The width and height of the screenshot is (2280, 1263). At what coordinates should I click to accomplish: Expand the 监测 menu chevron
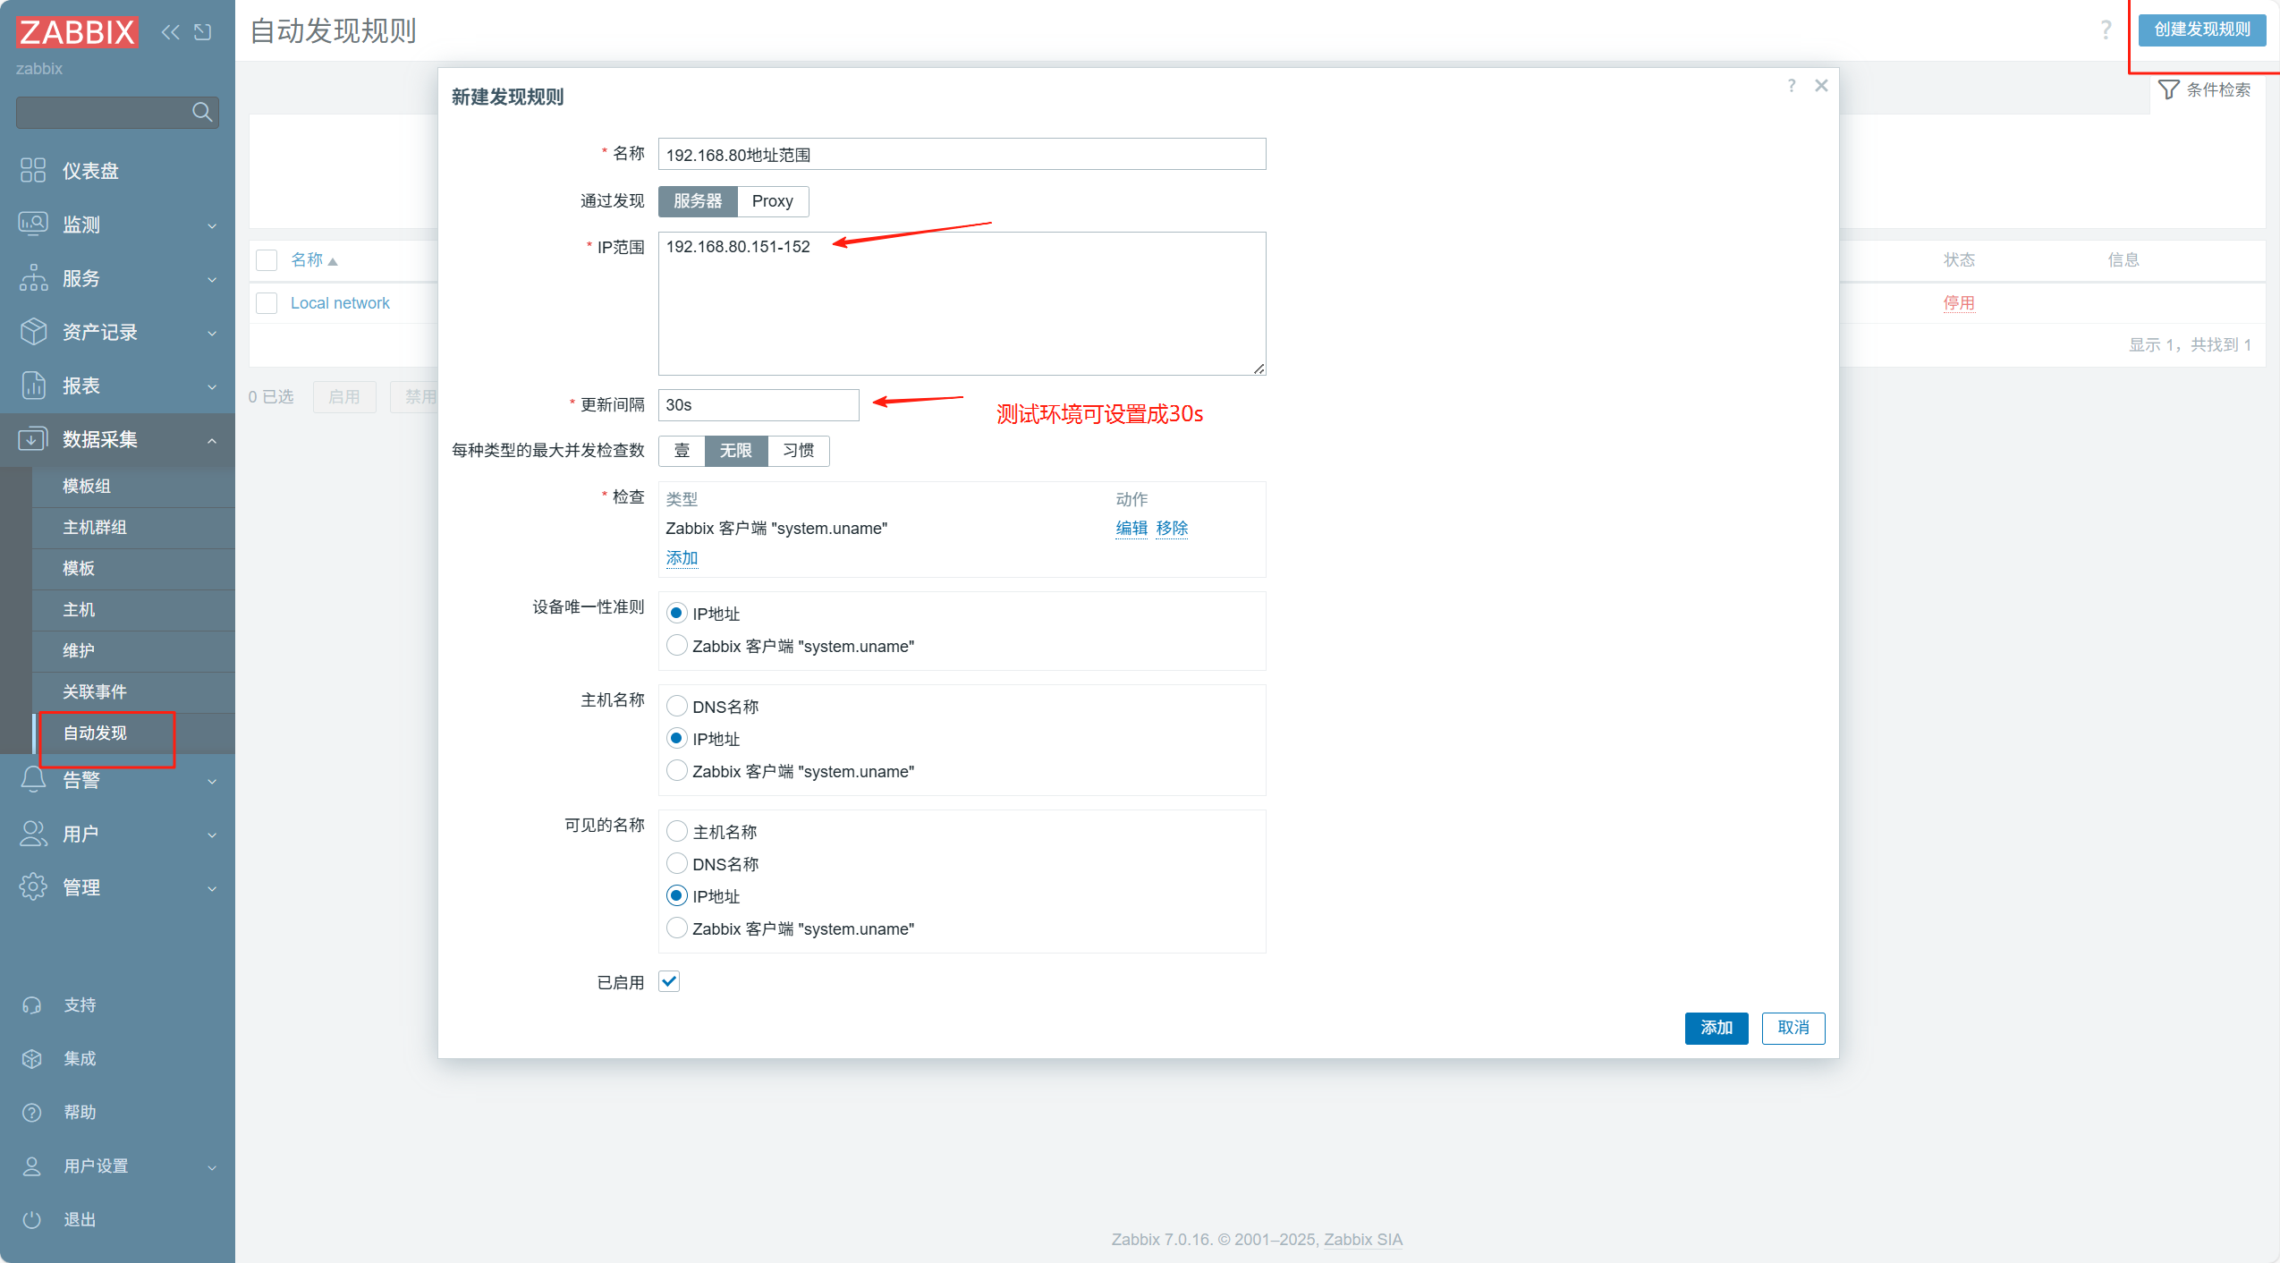[x=212, y=225]
